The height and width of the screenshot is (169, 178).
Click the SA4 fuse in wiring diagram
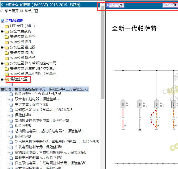click(140, 104)
